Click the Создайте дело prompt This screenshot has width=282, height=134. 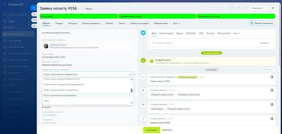point(211,61)
